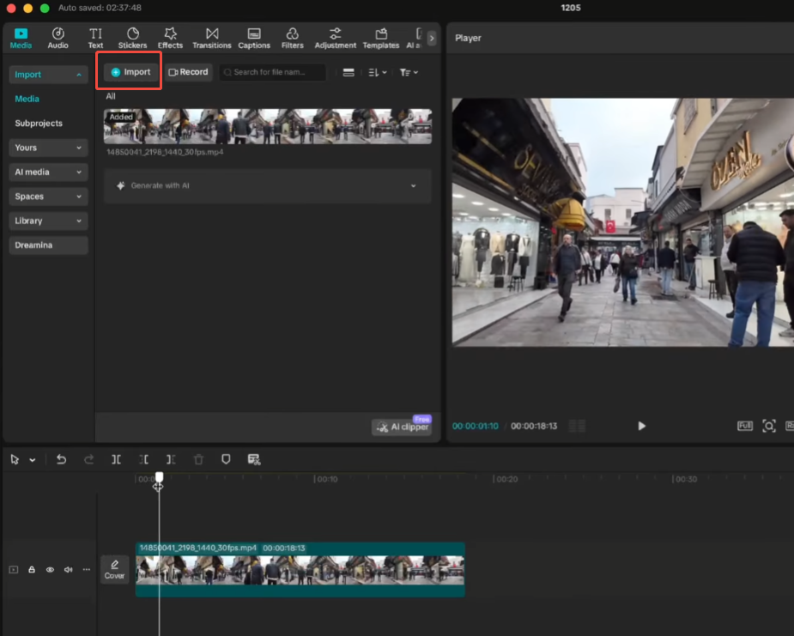Open the Filters tab
Screen dimensions: 794x636
pos(292,39)
